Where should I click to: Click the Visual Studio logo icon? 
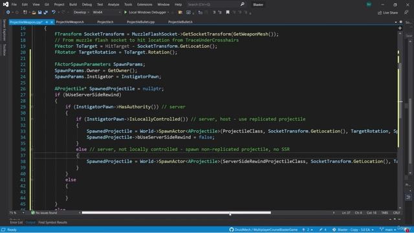(x=6, y=5)
